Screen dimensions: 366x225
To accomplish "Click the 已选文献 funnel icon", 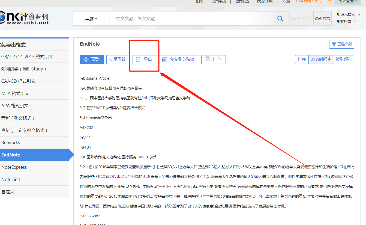I will click(x=334, y=44).
